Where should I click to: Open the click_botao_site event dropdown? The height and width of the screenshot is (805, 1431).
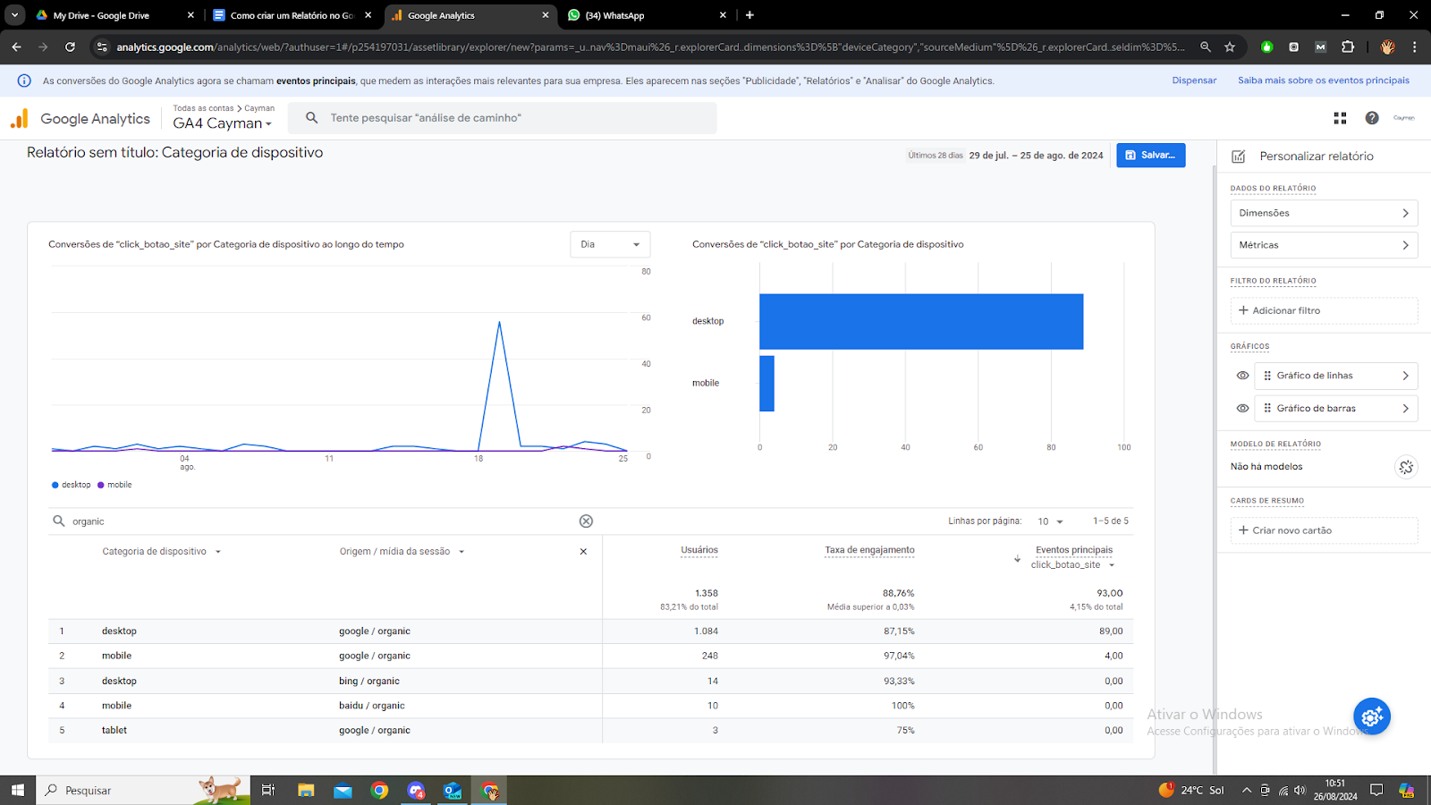[x=1073, y=565]
